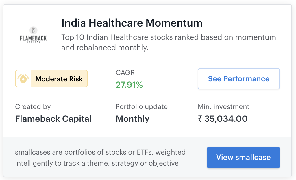296x180 pixels.
Task: Click the Min. investment label
Action: 223,107
